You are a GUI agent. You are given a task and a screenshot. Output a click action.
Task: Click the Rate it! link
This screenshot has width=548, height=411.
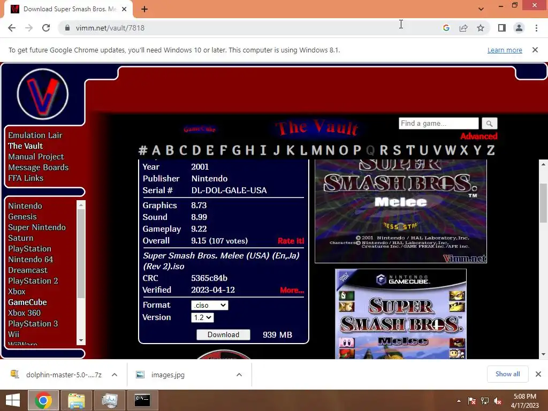pyautogui.click(x=291, y=241)
